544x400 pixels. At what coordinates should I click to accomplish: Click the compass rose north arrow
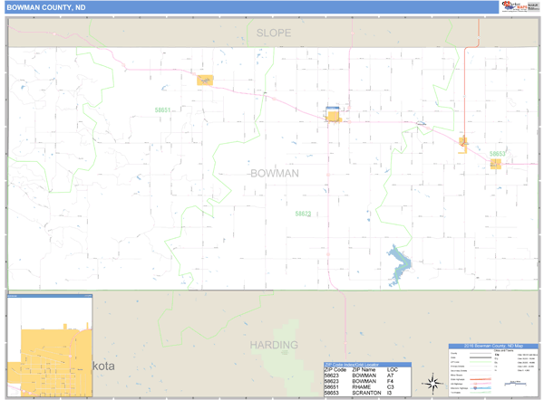pos(434,381)
